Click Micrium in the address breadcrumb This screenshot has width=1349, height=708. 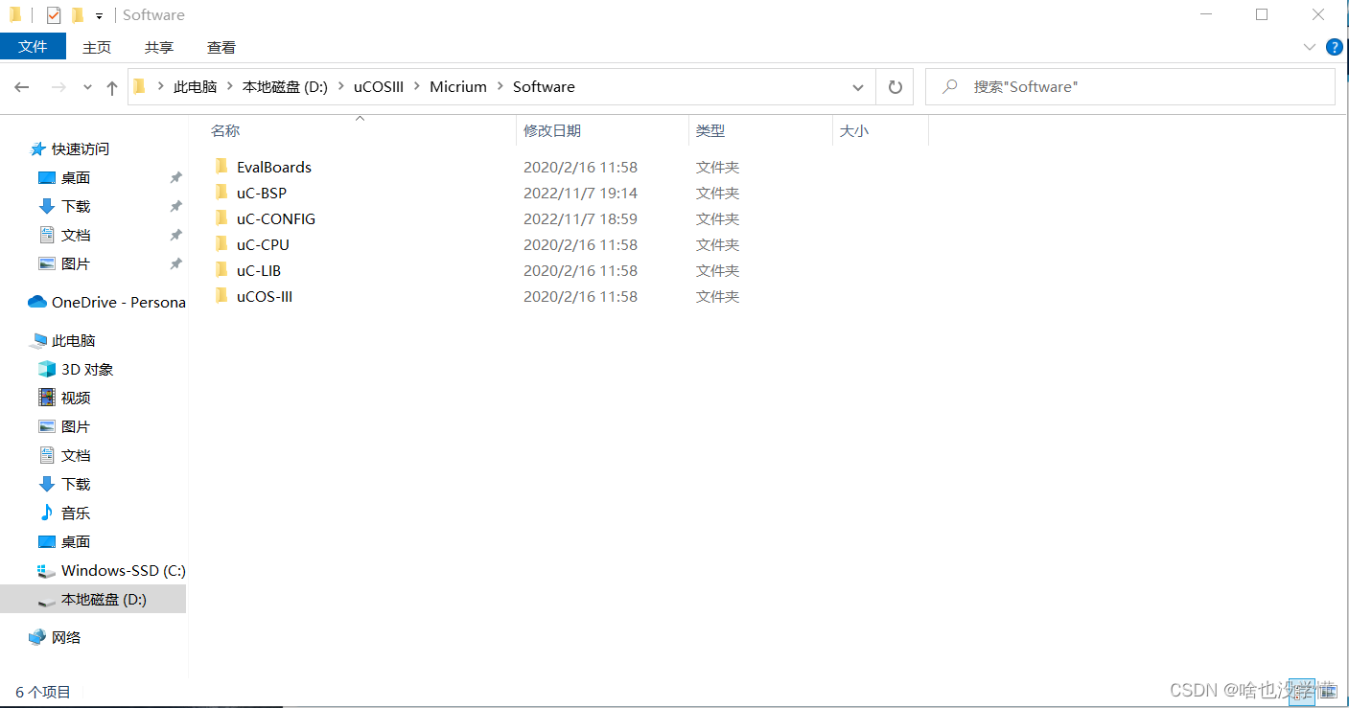click(458, 86)
